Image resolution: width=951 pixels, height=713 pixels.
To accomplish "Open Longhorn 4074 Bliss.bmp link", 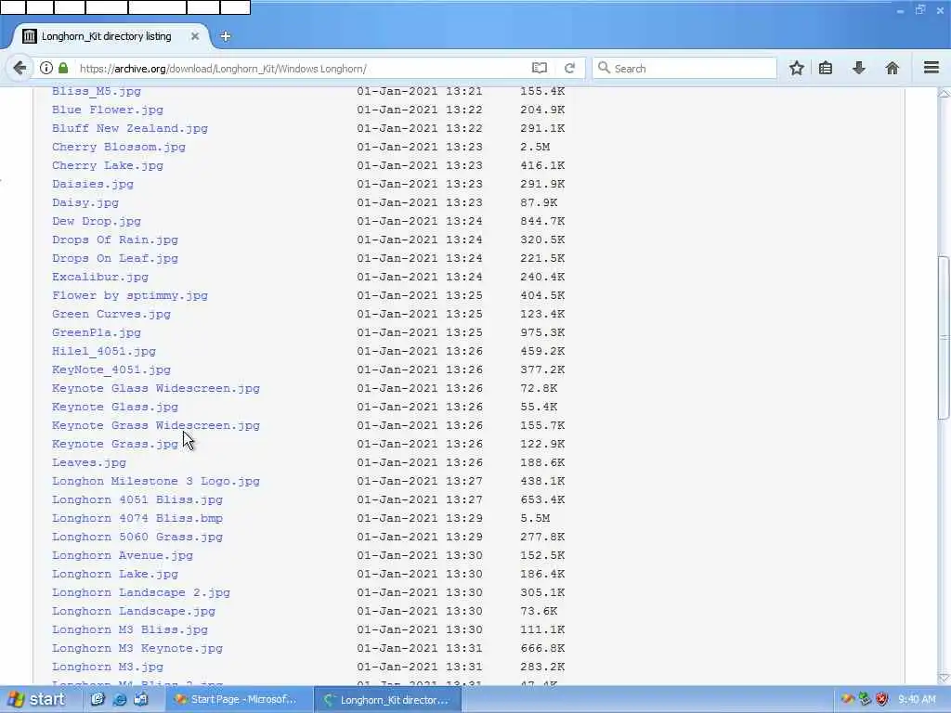I will pyautogui.click(x=137, y=518).
